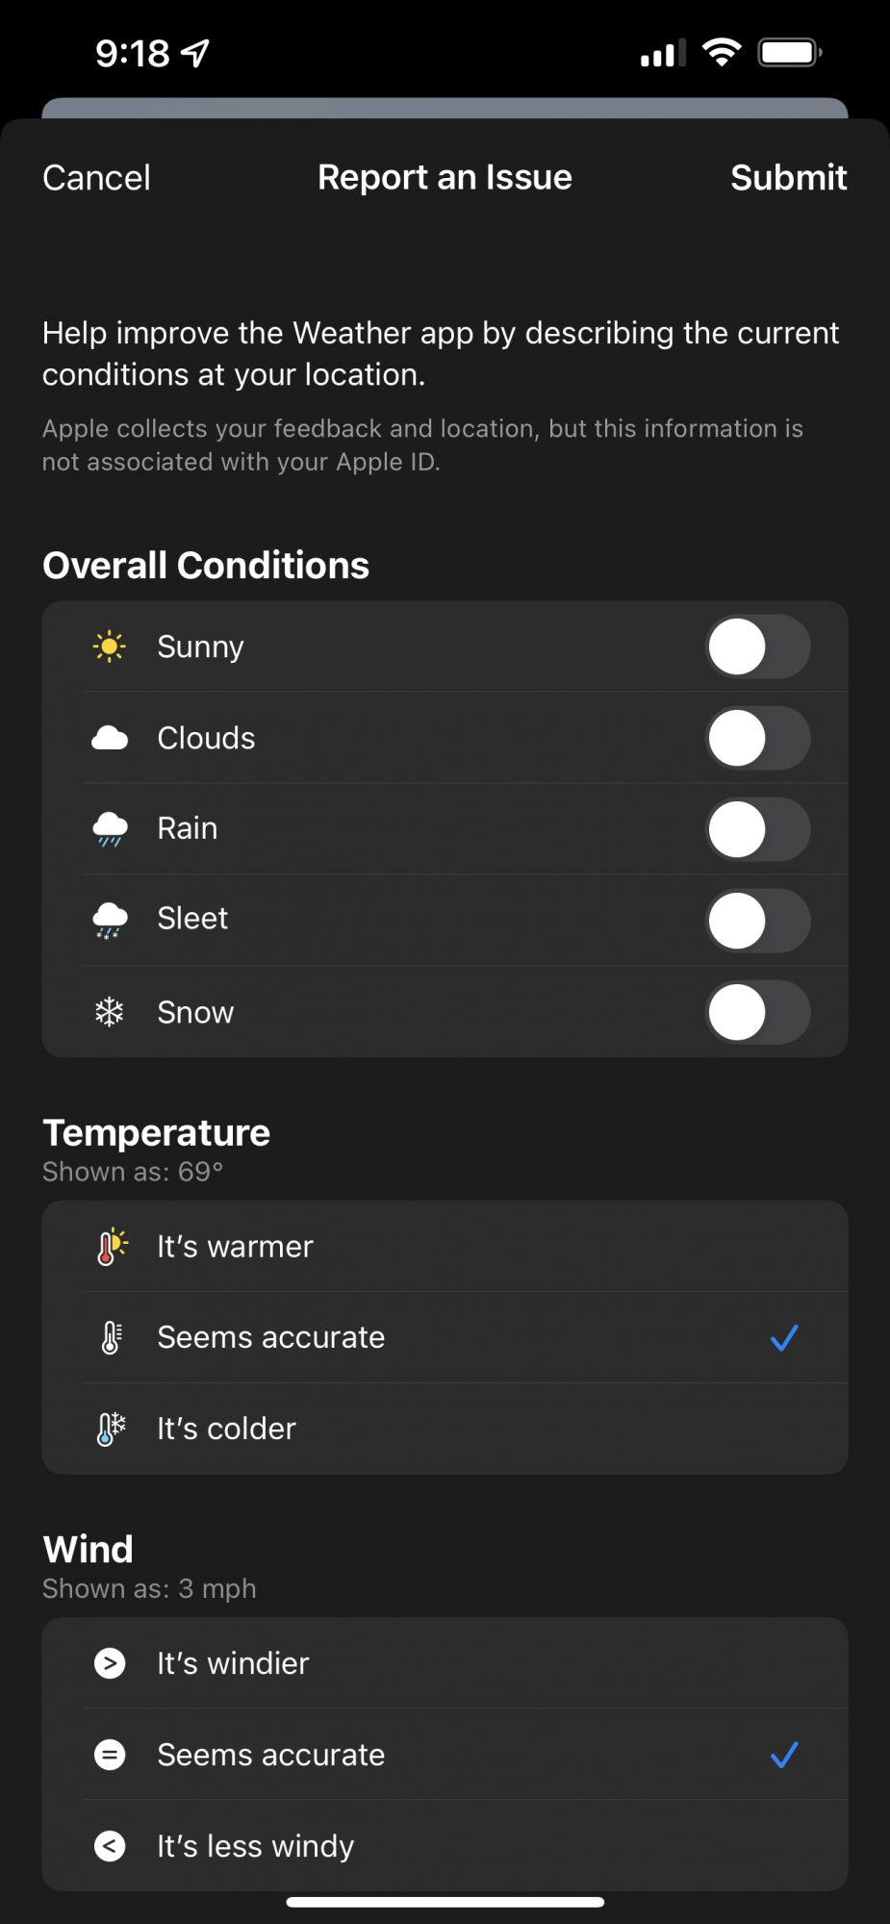This screenshot has width=890, height=1924.
Task: Choose "Seems accurate" under Wind
Action: click(x=271, y=1755)
